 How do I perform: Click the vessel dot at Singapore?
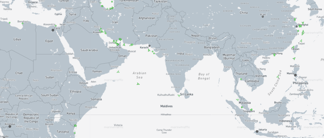[x=251, y=110]
